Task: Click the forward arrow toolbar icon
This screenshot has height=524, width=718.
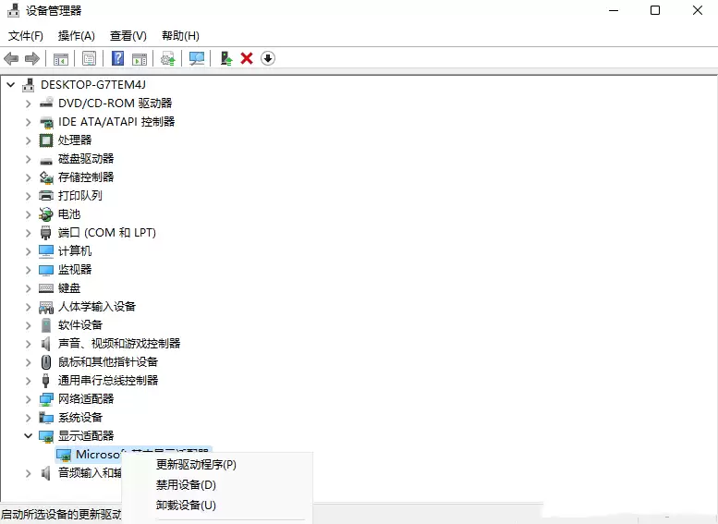Action: pyautogui.click(x=32, y=58)
